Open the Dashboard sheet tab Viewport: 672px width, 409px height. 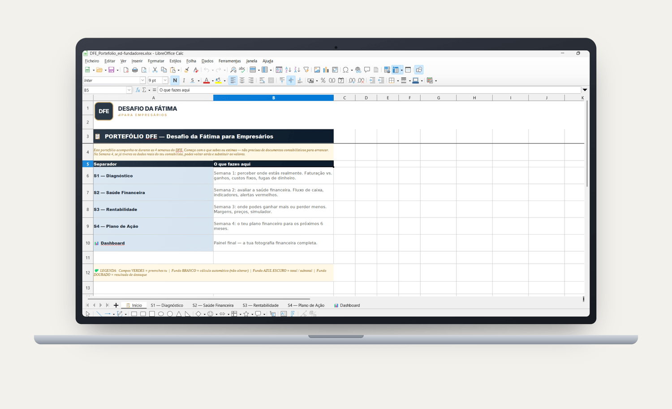(347, 305)
